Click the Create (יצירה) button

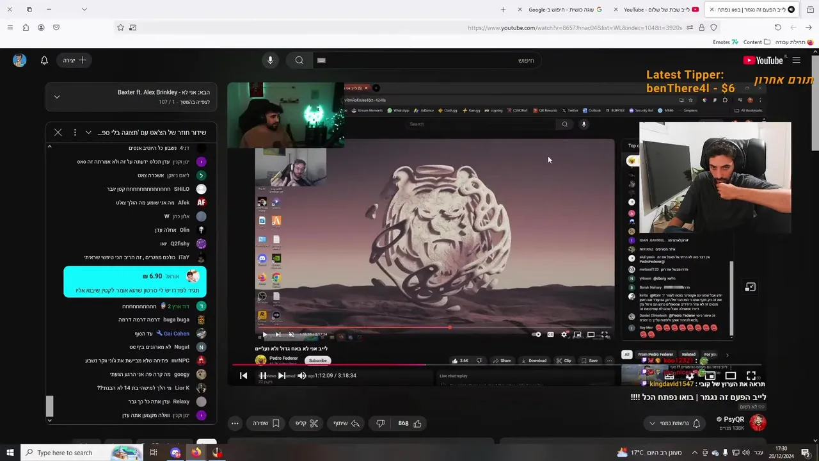tap(75, 60)
